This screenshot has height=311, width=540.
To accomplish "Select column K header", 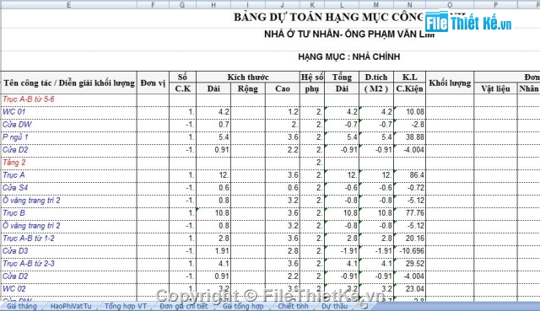I will tap(312, 5).
